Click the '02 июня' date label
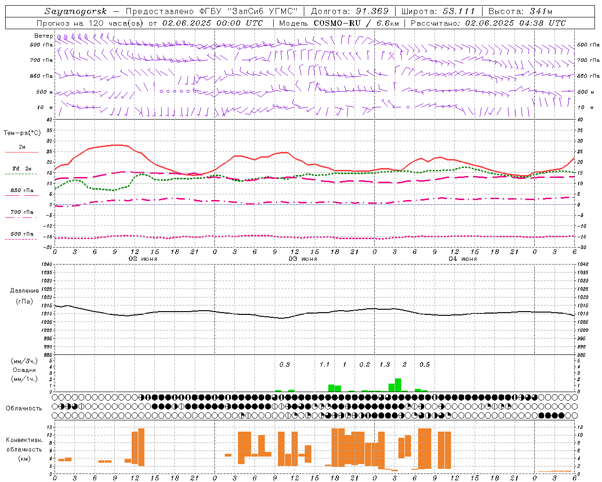This screenshot has height=482, width=602. pos(143,259)
